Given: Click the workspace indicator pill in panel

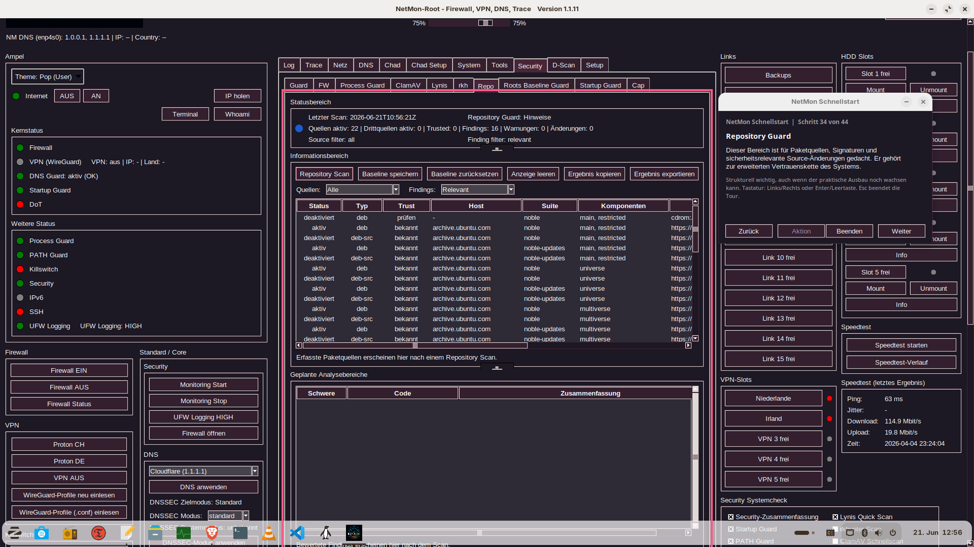Looking at the screenshot, I should 802,533.
